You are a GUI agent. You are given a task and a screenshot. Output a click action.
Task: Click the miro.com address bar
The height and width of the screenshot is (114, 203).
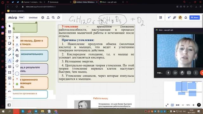[x=41, y=7]
